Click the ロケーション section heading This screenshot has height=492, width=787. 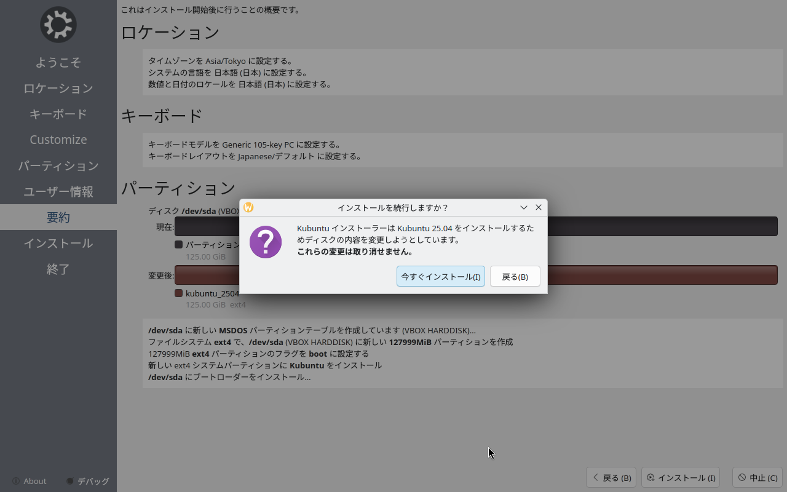pyautogui.click(x=170, y=33)
